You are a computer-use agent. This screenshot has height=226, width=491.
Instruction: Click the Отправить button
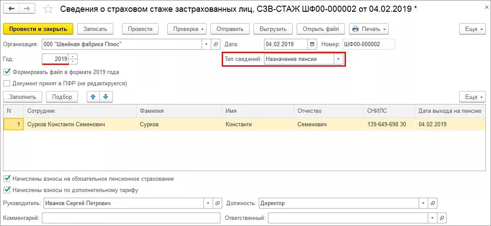pos(230,29)
